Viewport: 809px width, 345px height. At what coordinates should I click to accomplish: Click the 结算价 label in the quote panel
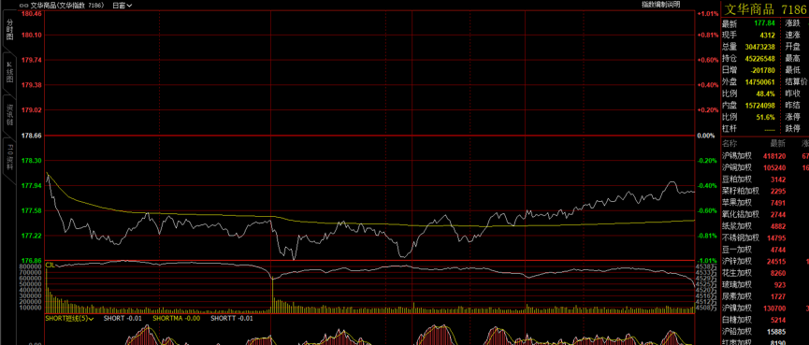tap(797, 82)
